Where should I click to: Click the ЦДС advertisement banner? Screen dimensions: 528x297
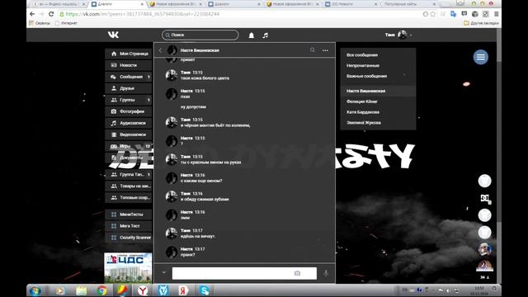tap(128, 268)
